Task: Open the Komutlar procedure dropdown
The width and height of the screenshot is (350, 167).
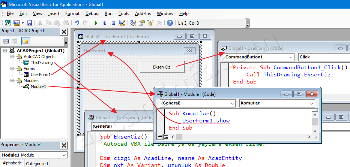Action: tap(312, 103)
